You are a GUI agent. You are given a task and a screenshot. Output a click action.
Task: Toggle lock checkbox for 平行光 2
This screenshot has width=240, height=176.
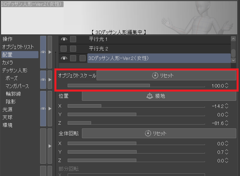click(73, 49)
